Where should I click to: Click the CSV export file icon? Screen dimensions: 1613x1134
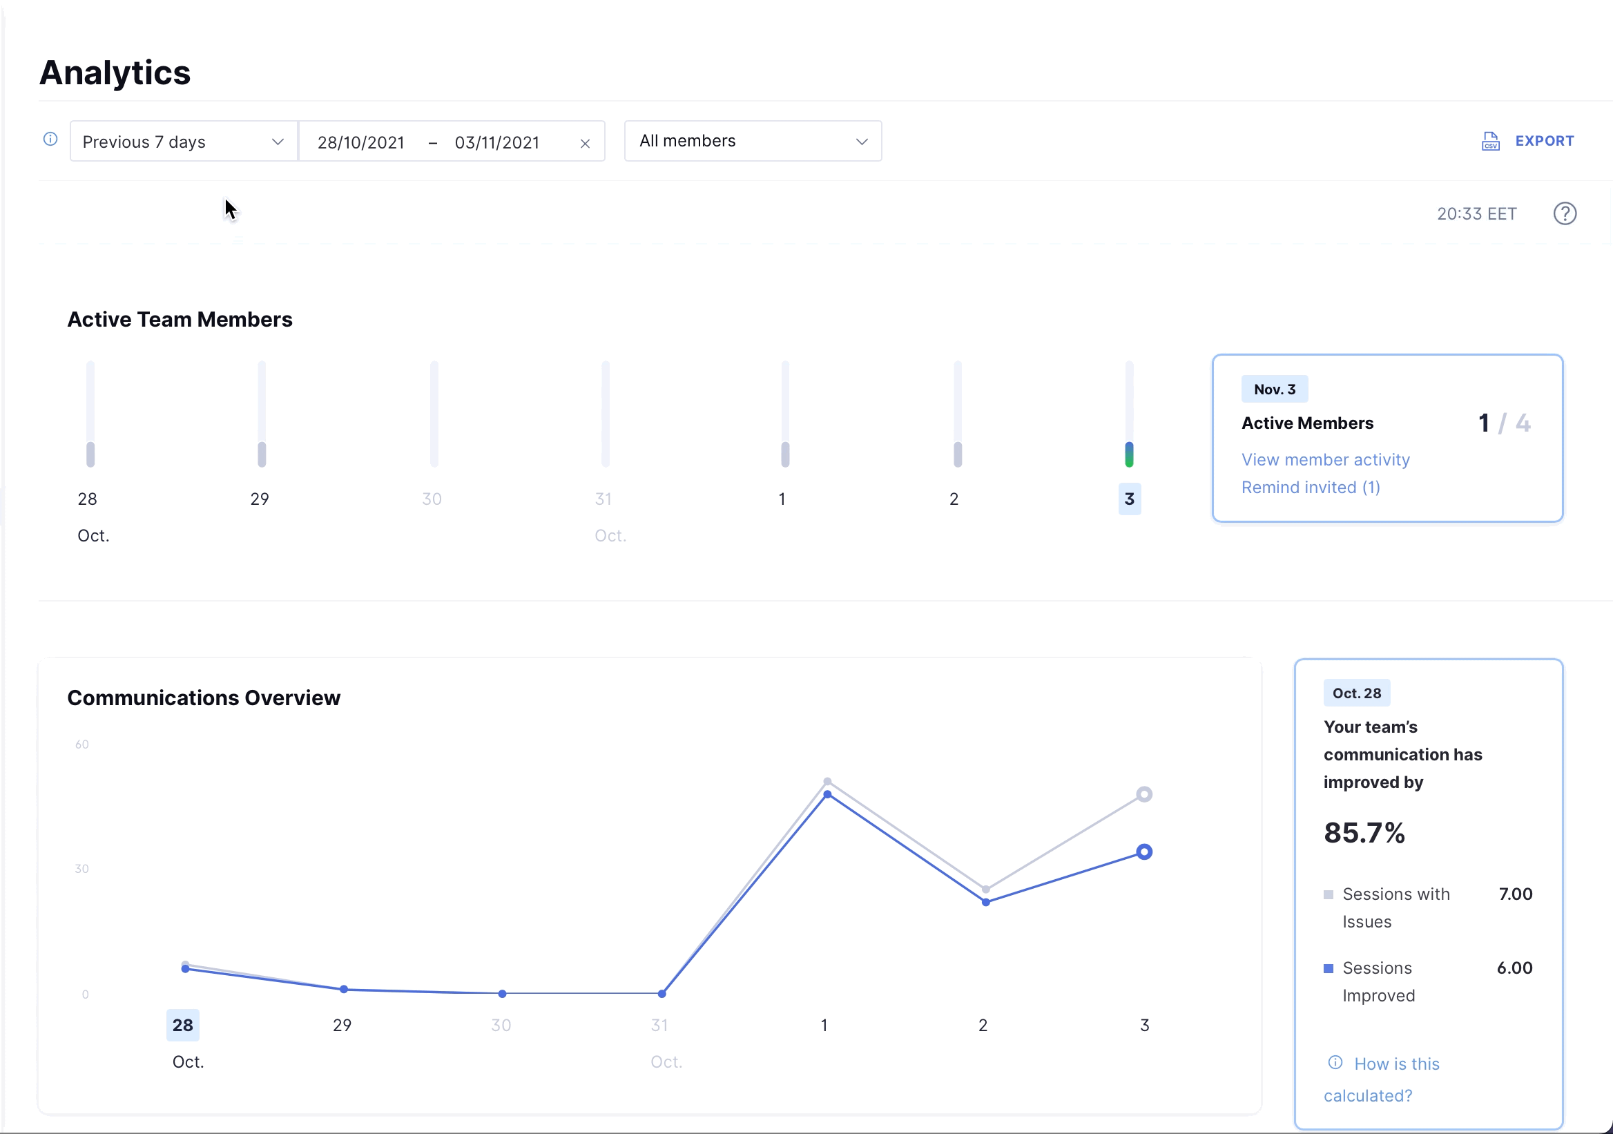[1490, 141]
